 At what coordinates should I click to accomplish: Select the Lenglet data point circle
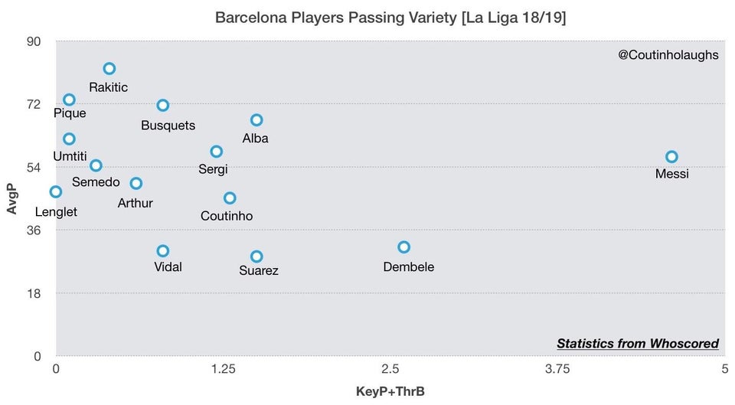tap(56, 191)
